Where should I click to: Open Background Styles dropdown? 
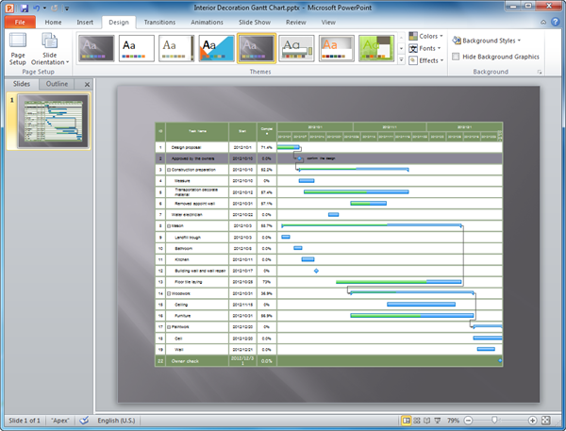pyautogui.click(x=487, y=41)
